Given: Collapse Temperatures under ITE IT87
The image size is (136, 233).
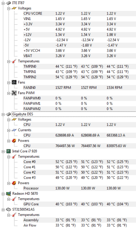Looking at the screenshot, I should click(9, 62).
